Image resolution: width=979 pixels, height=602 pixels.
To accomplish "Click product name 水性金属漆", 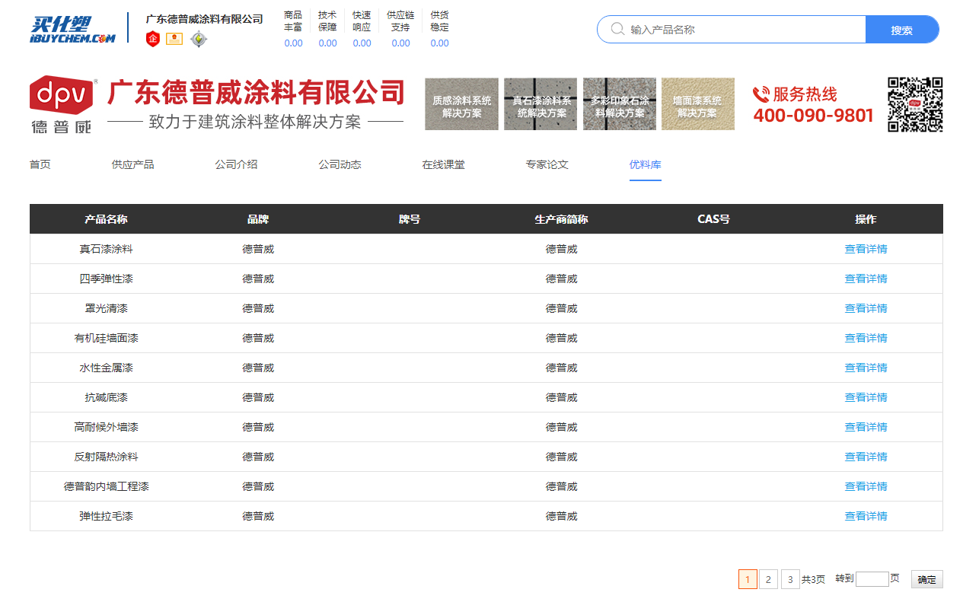I will tap(106, 368).
